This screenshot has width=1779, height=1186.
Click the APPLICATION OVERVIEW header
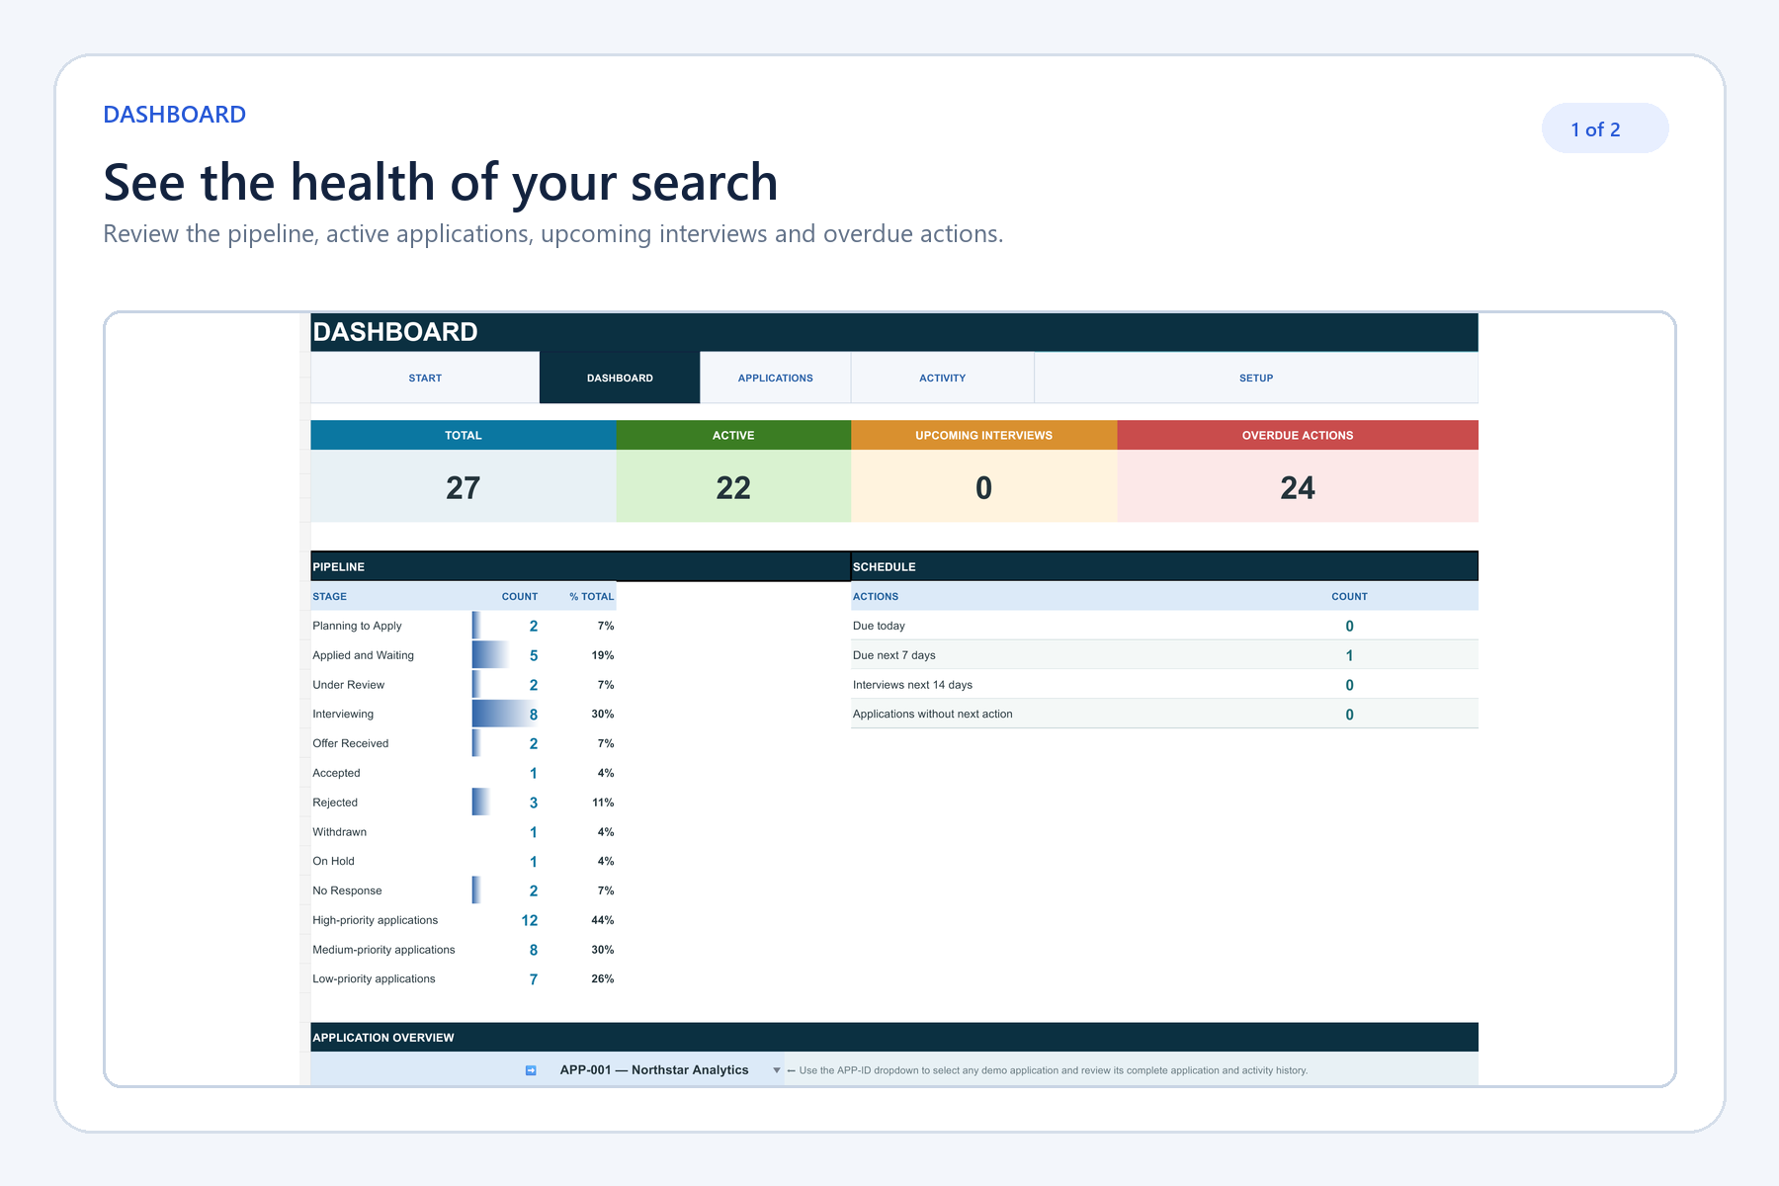894,1037
